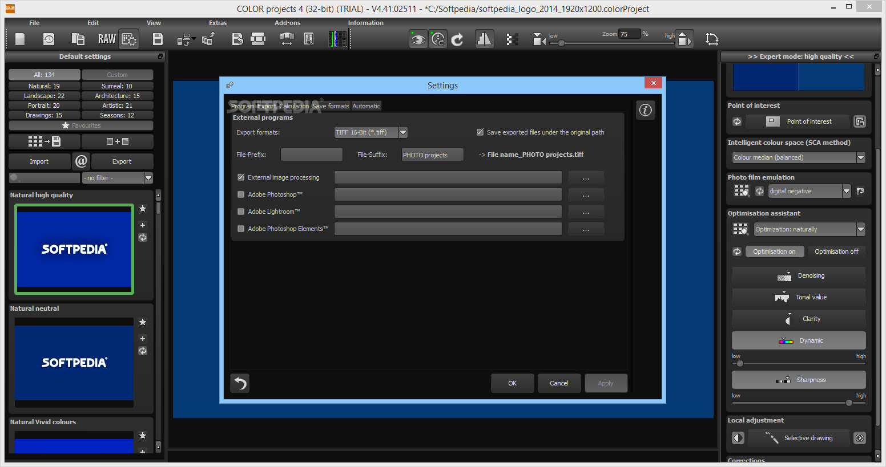The height and width of the screenshot is (467, 886).
Task: Click the Sharpness low-high slider handle
Action: click(x=849, y=403)
